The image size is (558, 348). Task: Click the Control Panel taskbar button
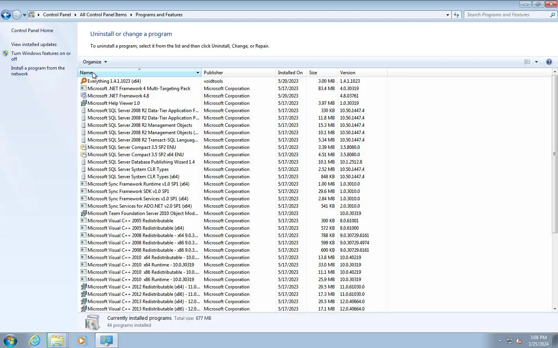pos(107,340)
